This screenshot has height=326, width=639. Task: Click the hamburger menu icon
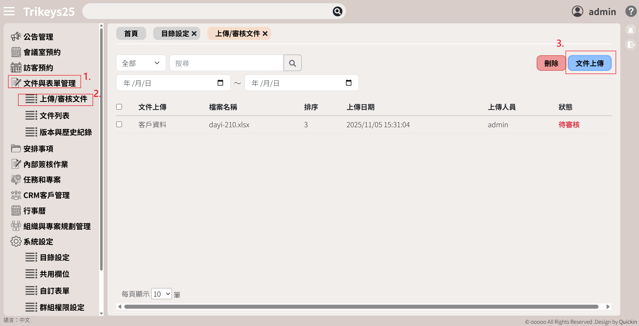coord(9,11)
